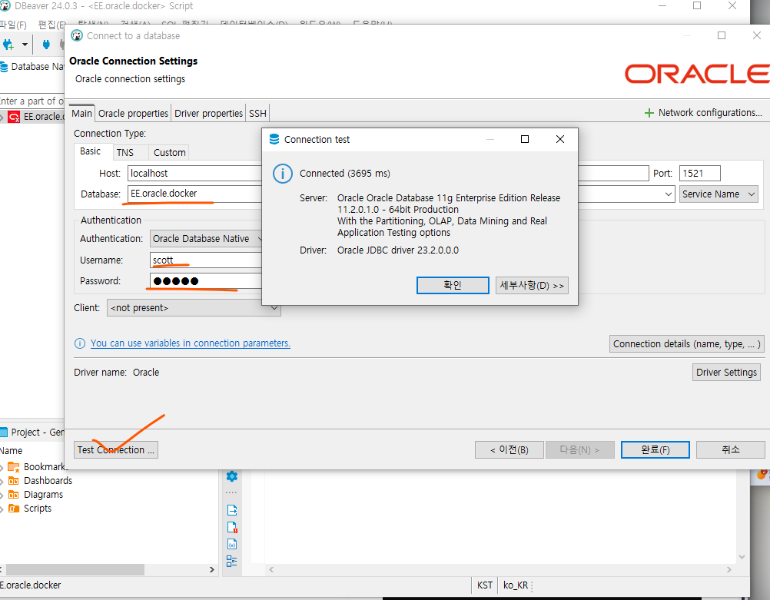Expand the Bookmarks folder

2,467
